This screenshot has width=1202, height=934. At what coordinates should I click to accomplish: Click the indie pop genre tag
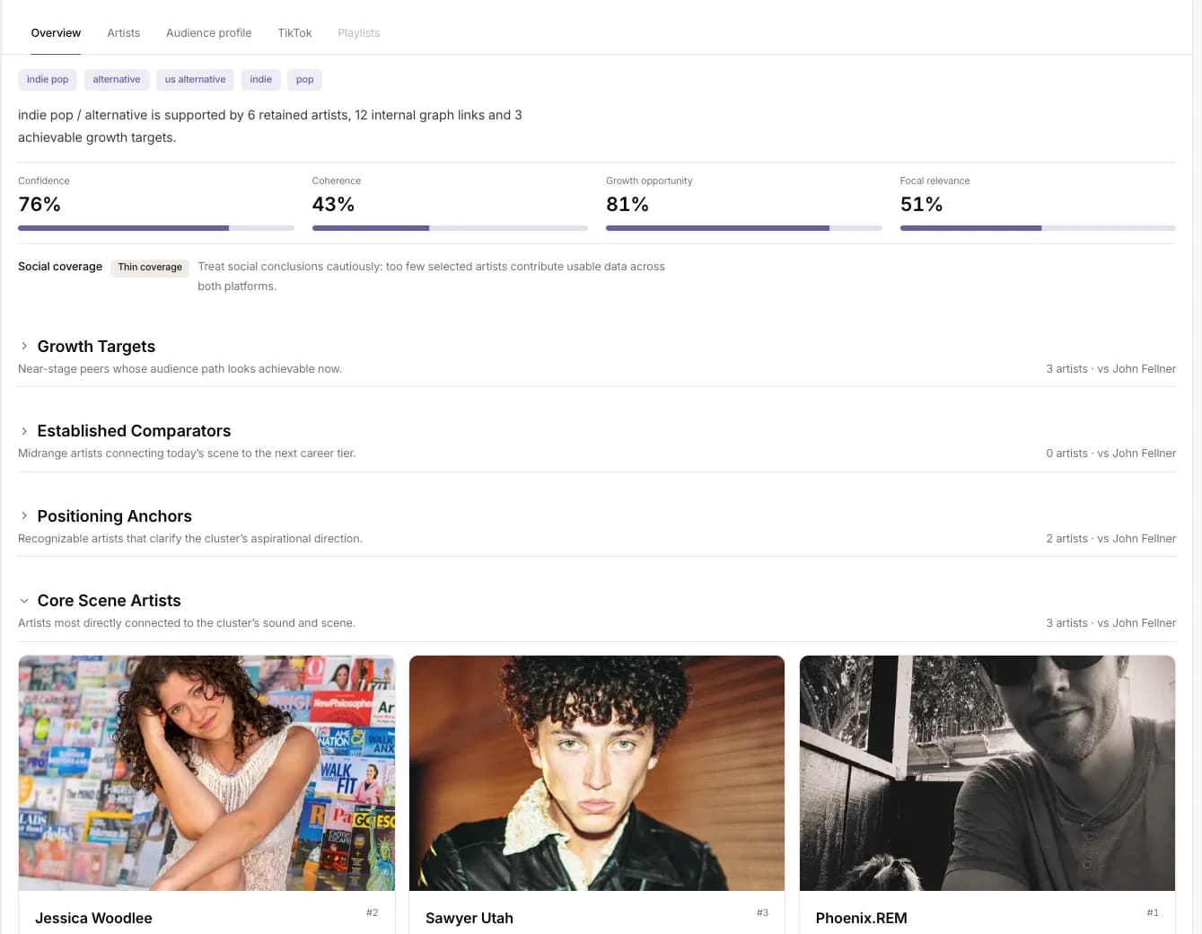[48, 80]
